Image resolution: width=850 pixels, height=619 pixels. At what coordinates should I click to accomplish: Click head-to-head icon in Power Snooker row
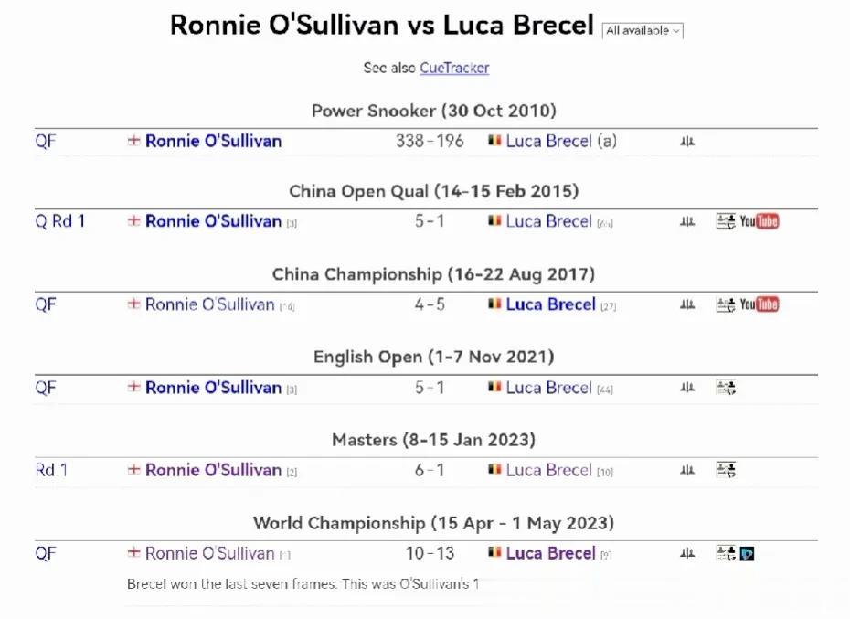[x=687, y=142]
